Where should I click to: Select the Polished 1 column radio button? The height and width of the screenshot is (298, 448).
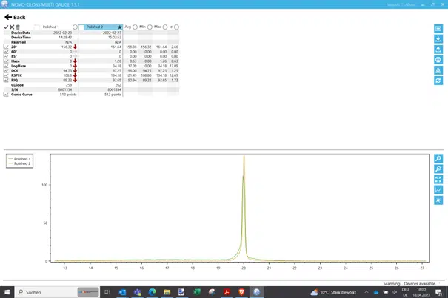[x=75, y=27]
